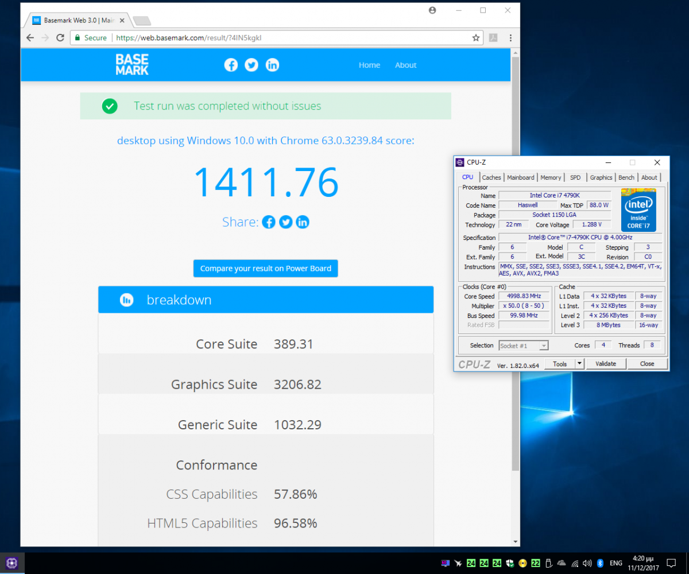Click the Chrome forward arrow

pos(45,38)
